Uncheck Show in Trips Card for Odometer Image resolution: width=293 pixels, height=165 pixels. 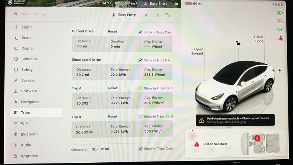(141, 149)
